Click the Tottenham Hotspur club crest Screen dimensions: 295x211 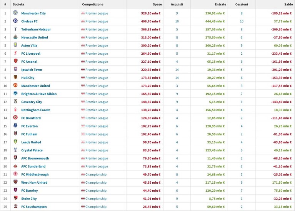point(15,29)
